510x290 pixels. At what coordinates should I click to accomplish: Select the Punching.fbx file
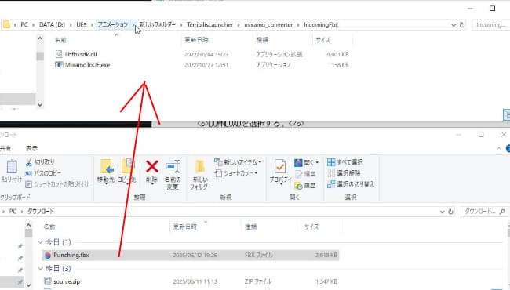(x=191, y=255)
